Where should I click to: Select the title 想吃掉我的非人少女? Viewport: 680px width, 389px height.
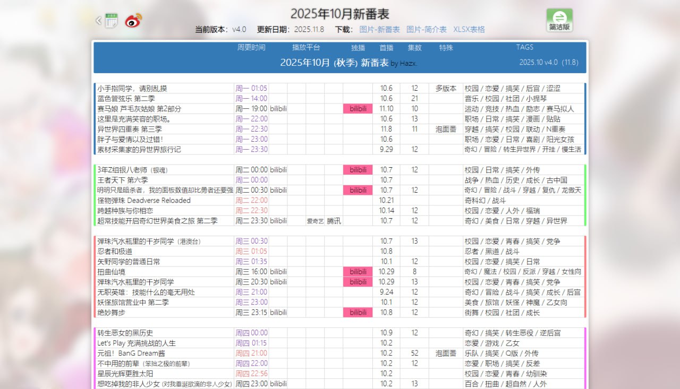coord(128,384)
